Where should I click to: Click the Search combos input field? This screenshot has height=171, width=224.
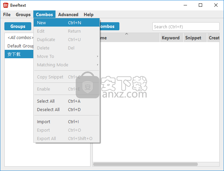pos(186,27)
